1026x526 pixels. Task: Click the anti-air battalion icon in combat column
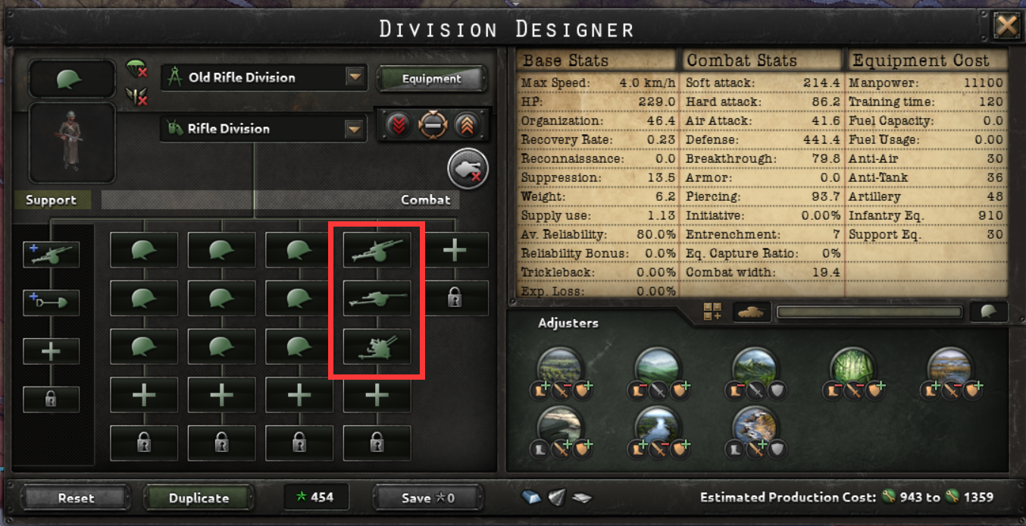pos(377,347)
